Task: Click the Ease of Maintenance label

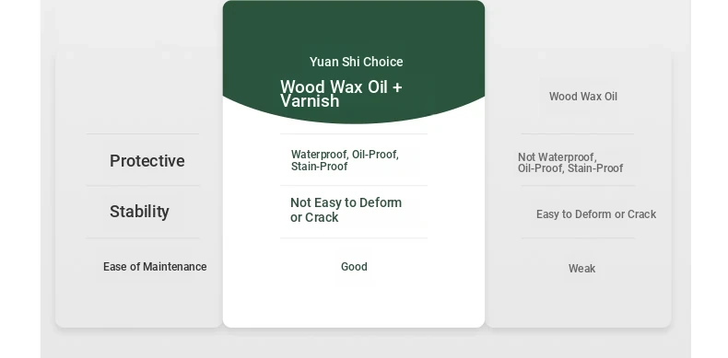Action: pos(155,267)
